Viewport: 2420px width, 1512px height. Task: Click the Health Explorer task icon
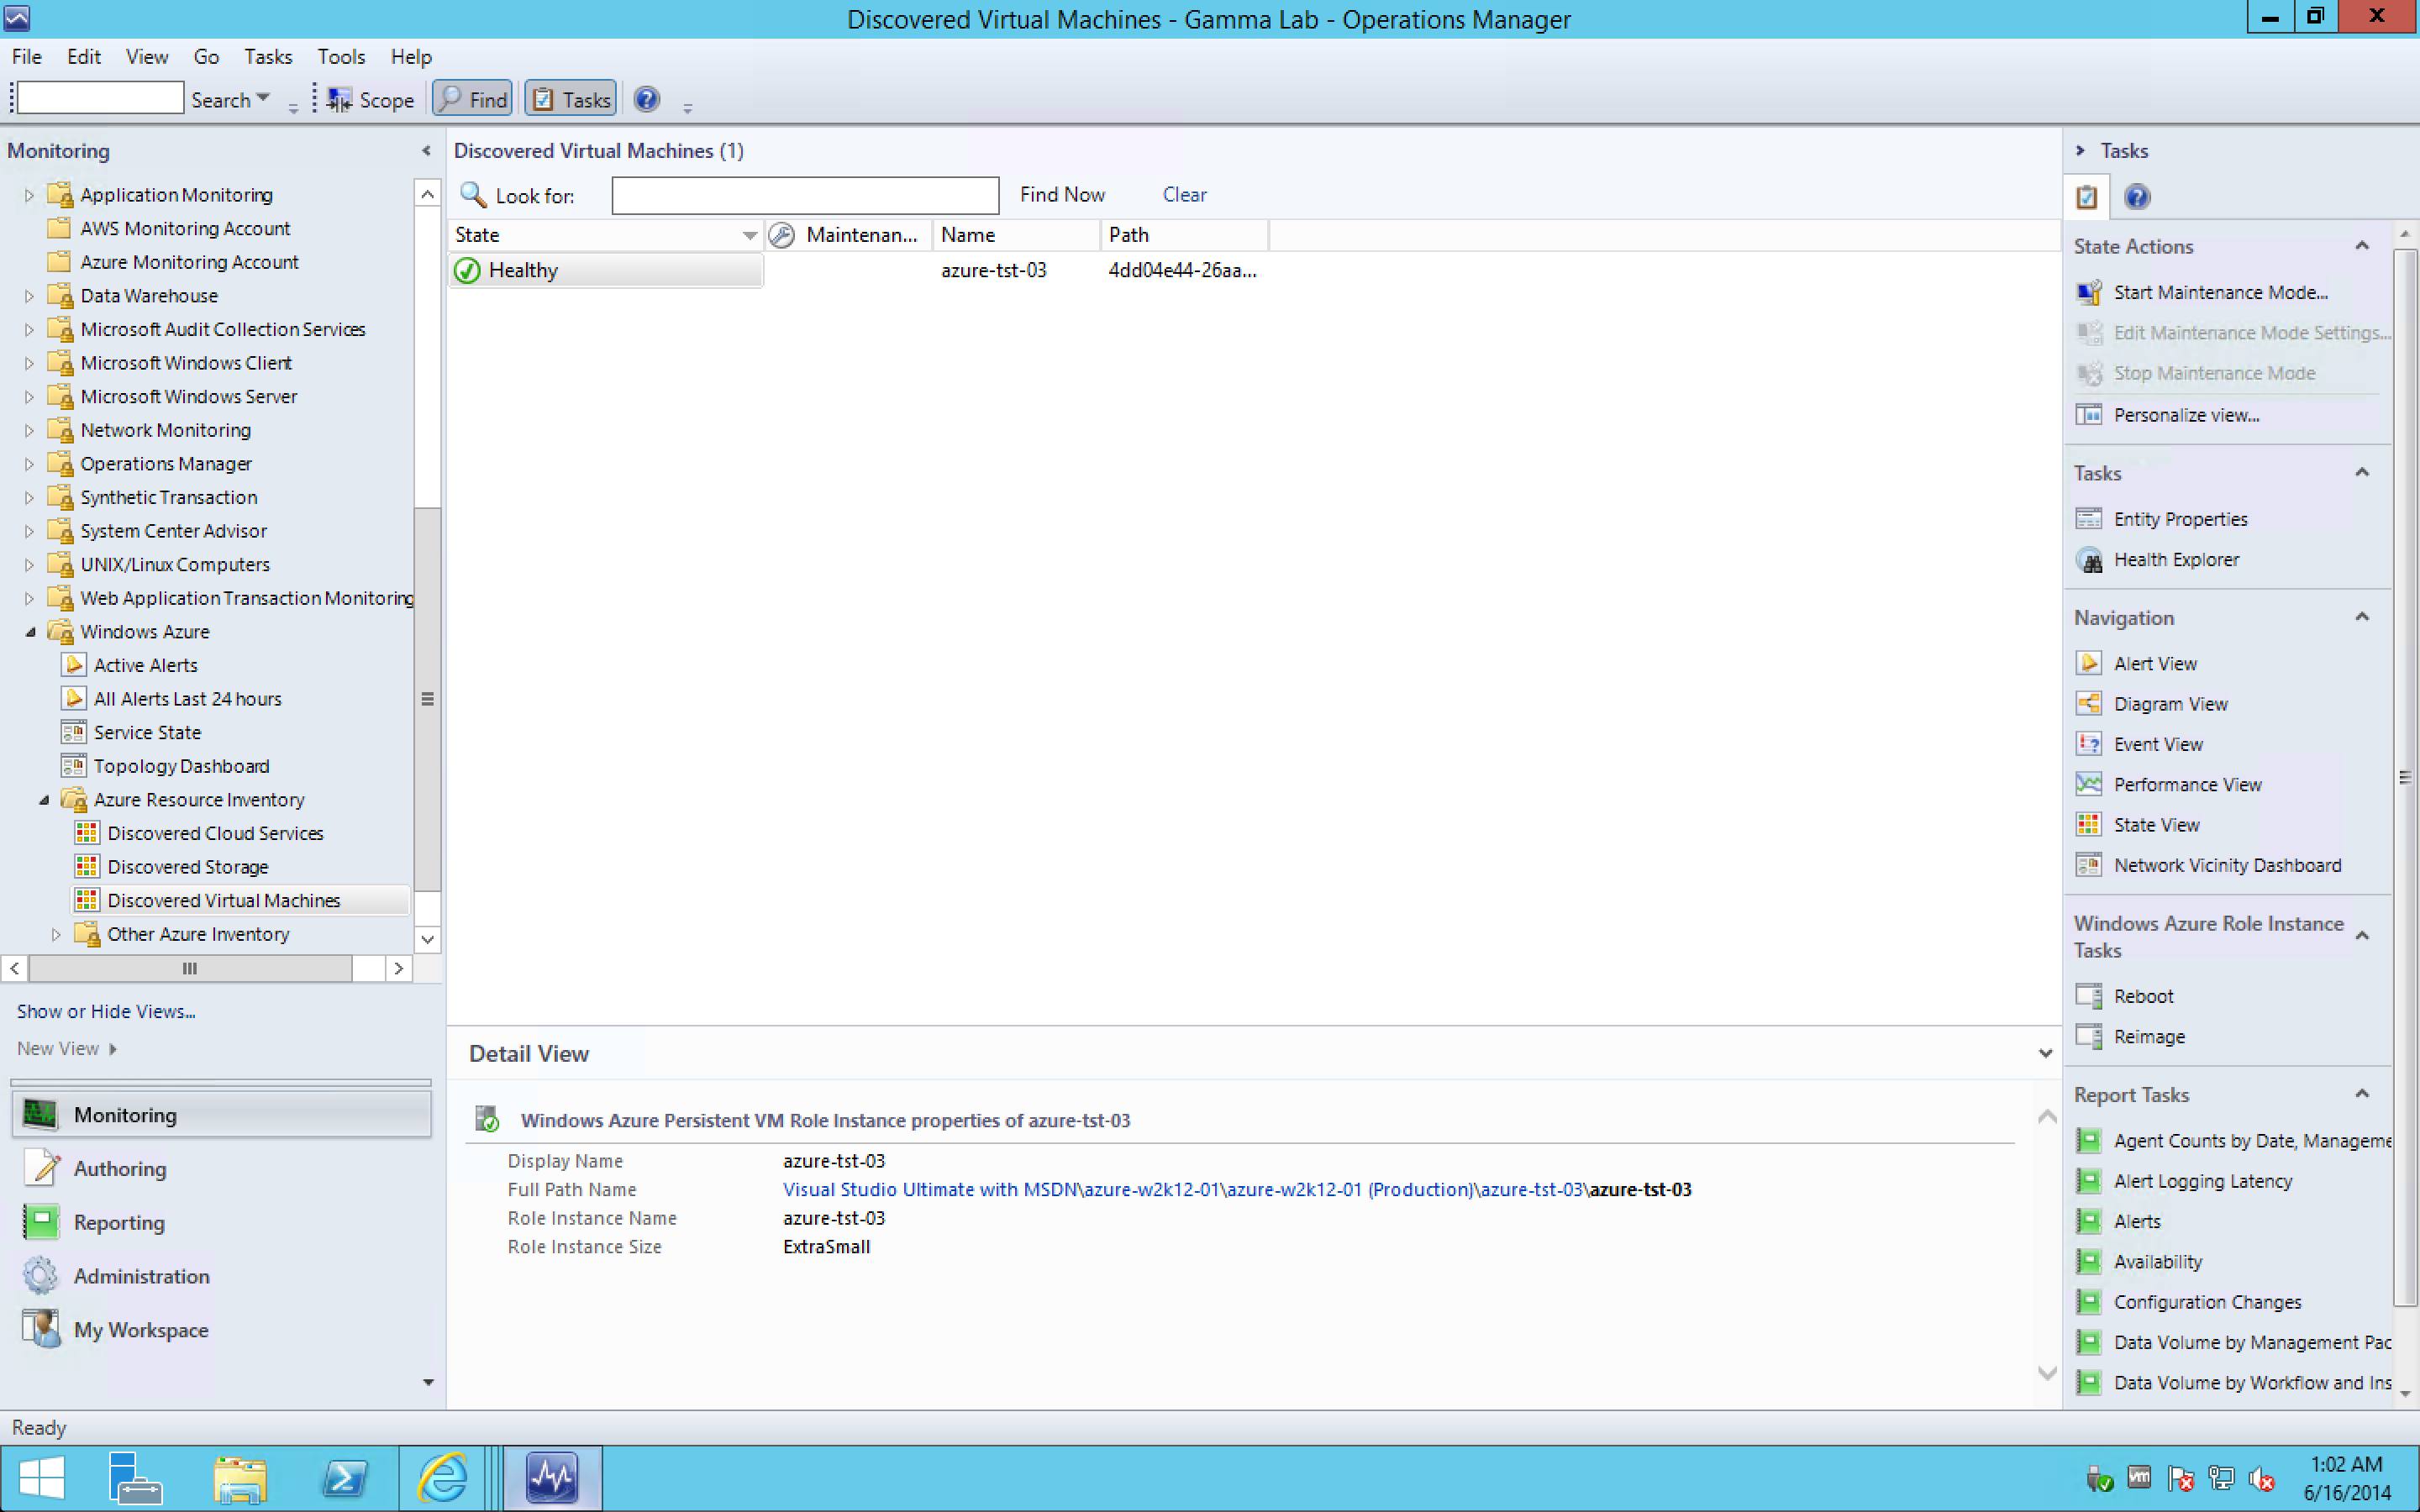click(x=2089, y=560)
